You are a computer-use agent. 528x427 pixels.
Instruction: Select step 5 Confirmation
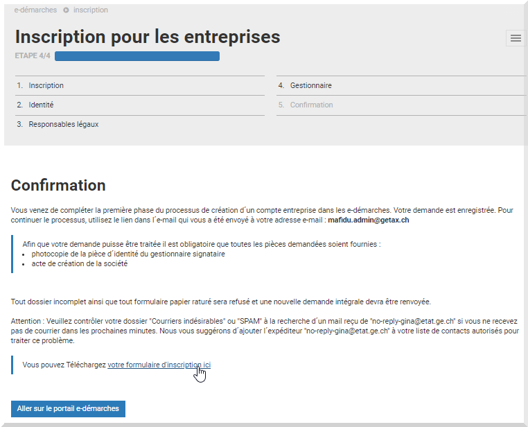[x=401, y=105]
